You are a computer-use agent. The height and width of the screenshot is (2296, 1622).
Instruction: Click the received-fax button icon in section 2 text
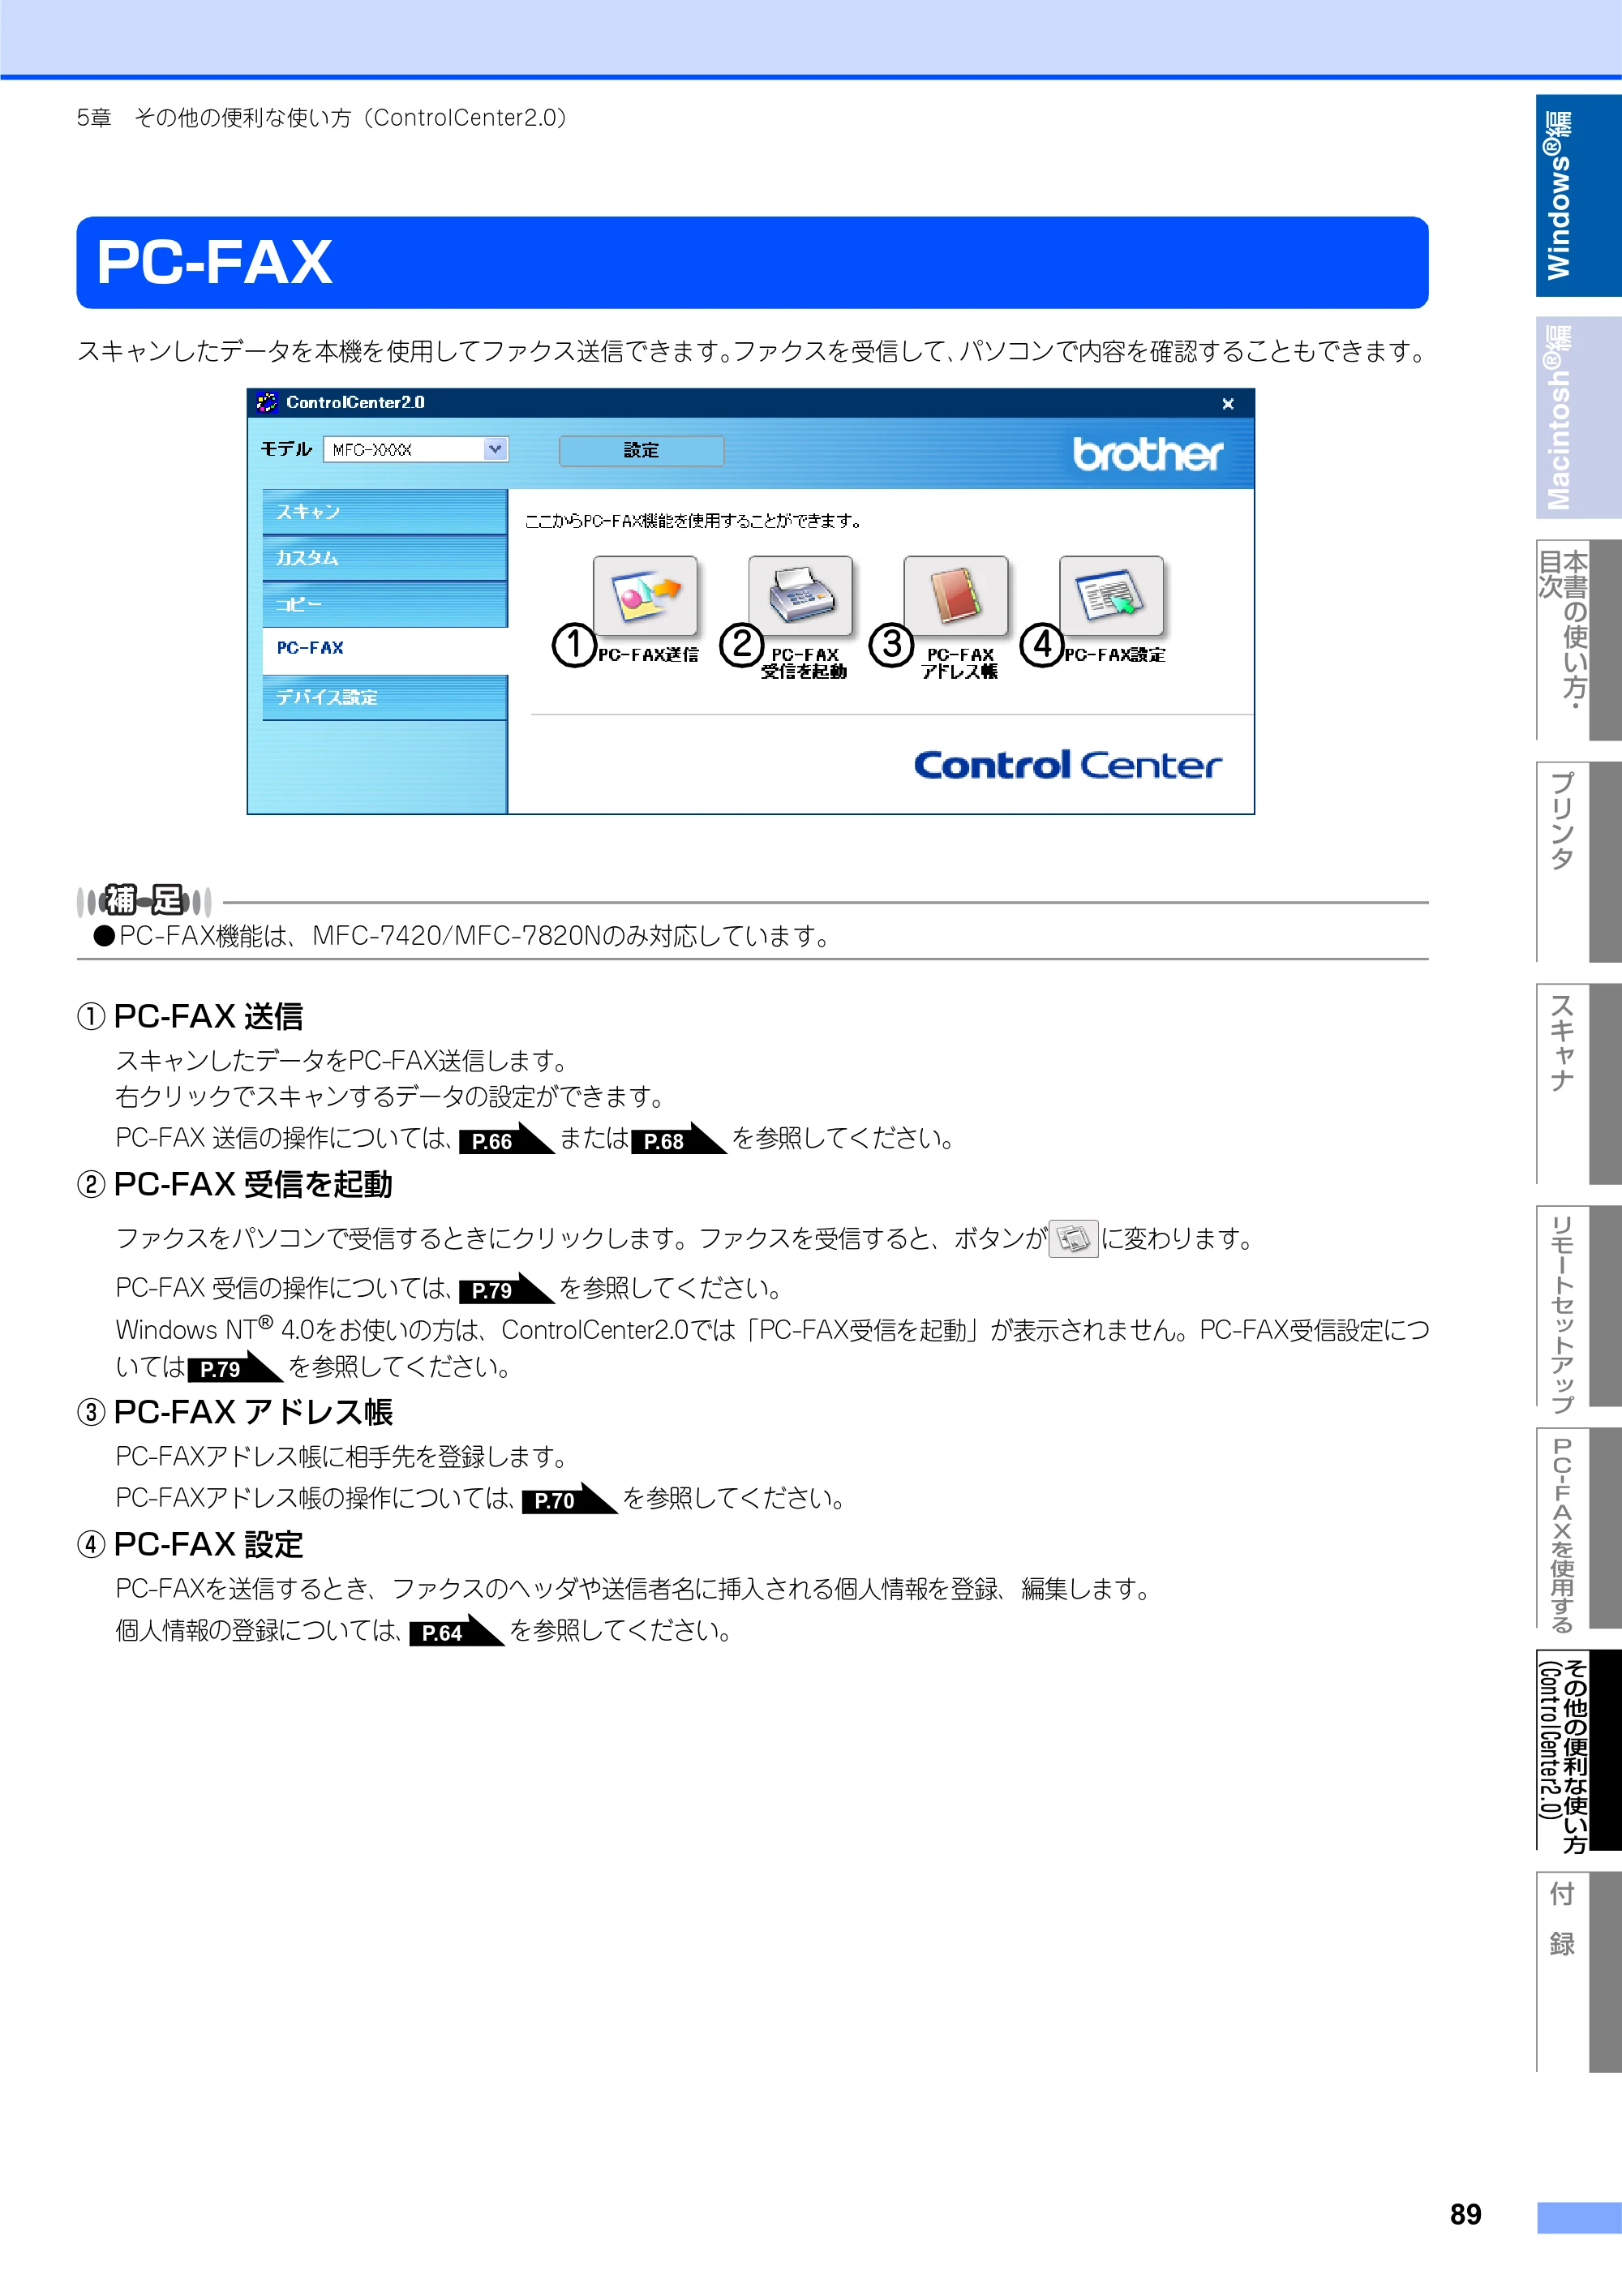pos(1073,1239)
